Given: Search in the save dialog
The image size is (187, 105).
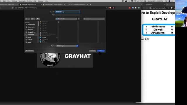Looking at the screenshot, I should (x=94, y=19).
